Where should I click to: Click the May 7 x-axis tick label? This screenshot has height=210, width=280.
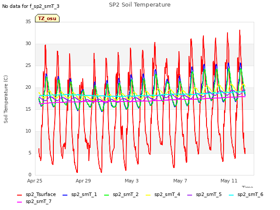(x=180, y=181)
